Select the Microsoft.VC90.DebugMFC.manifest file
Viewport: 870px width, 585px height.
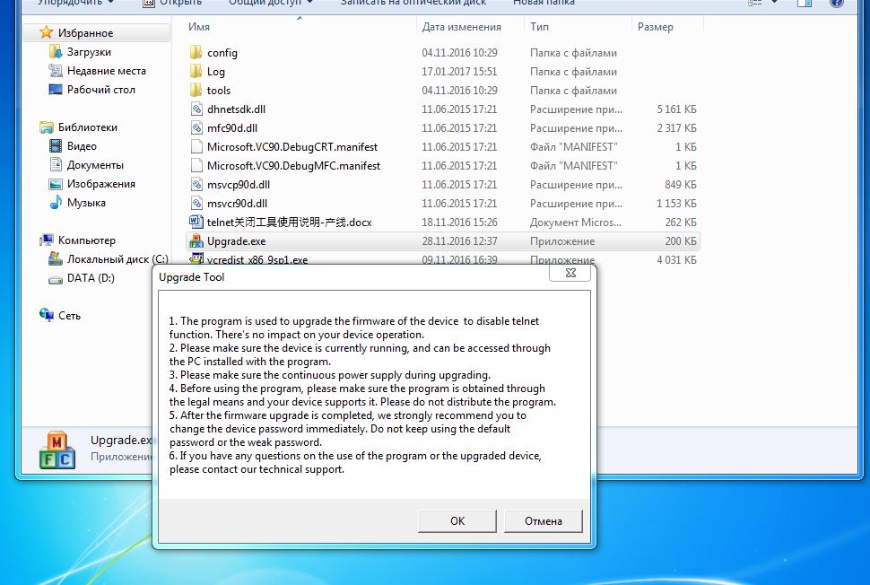point(293,166)
